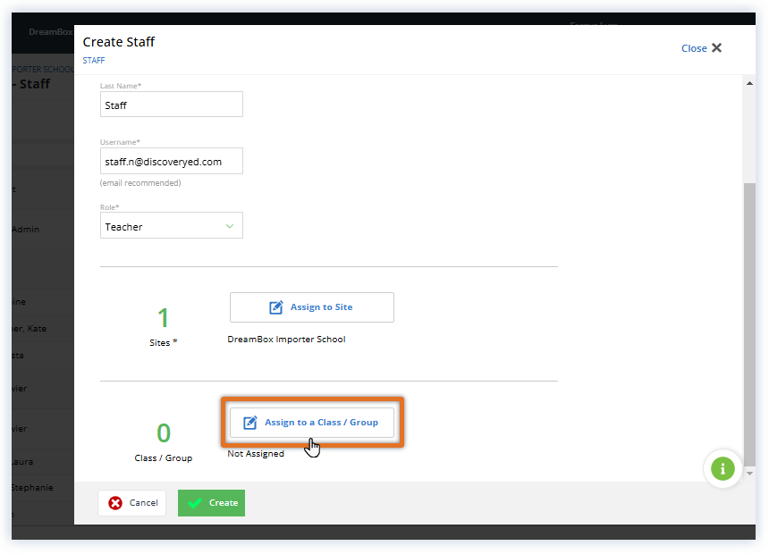
Task: Click the green Create button
Action: click(x=211, y=503)
